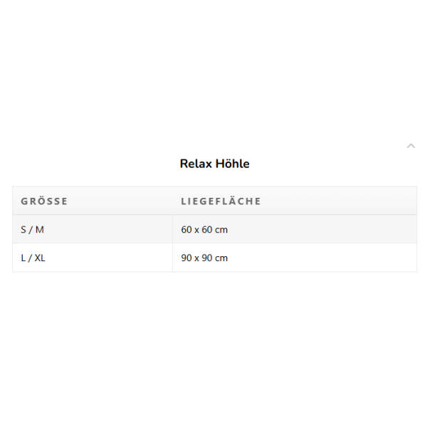Click "XL" in the L / XL cell
This screenshot has height=427, width=427.
[40, 258]
